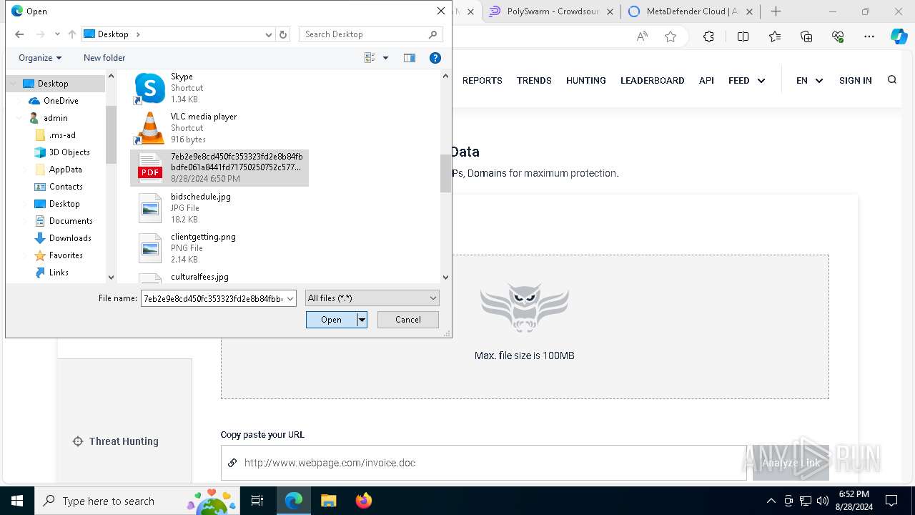This screenshot has height=515, width=915.
Task: Open Edge browser essentials icon
Action: coord(838,37)
